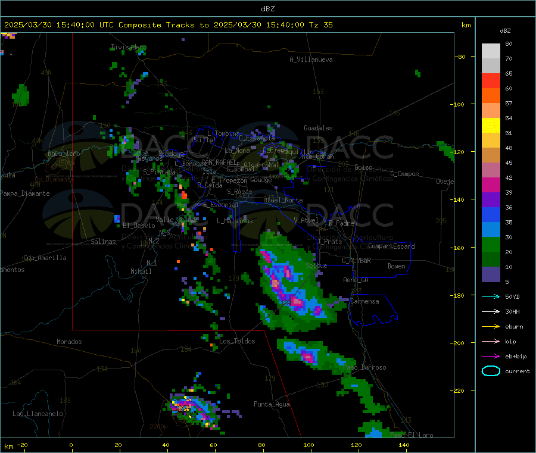Click the Valle_Grande location label
Image resolution: width=536 pixels, height=453 pixels.
177,220
